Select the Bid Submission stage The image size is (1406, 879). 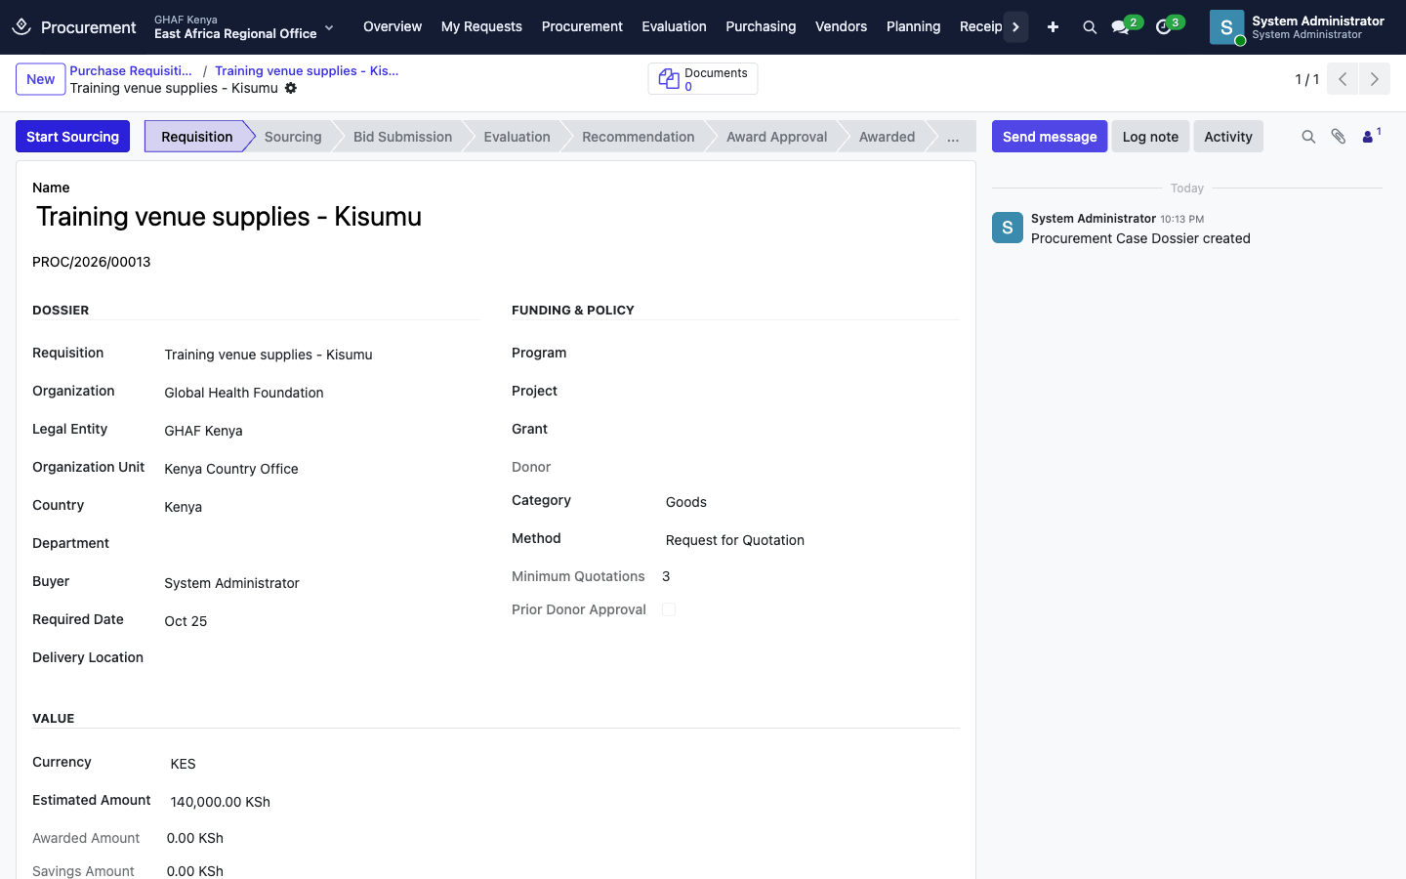(402, 137)
